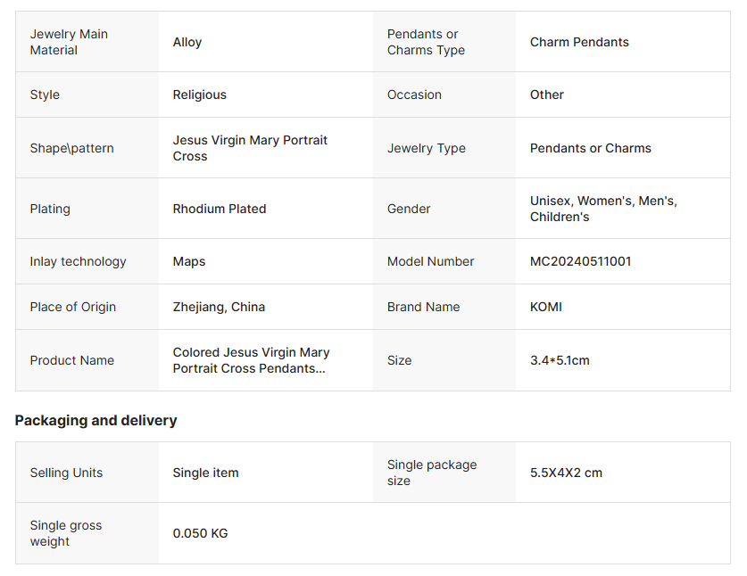Click 'Jesus Virgin Mary Portrait Cross' pattern value
This screenshot has width=747, height=576.
pos(250,148)
